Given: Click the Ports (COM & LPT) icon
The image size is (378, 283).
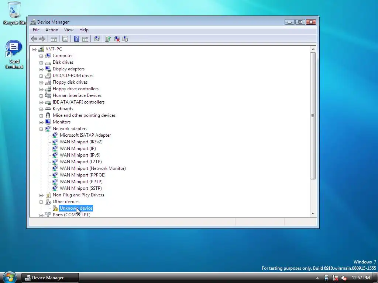Looking at the screenshot, I should pyautogui.click(x=48, y=214).
